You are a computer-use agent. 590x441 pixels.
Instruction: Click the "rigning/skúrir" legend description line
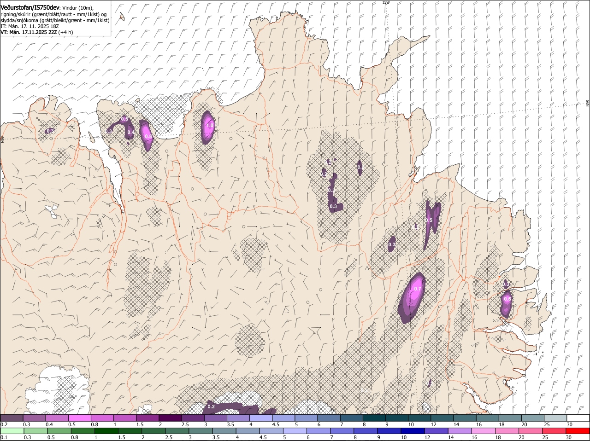coord(53,14)
